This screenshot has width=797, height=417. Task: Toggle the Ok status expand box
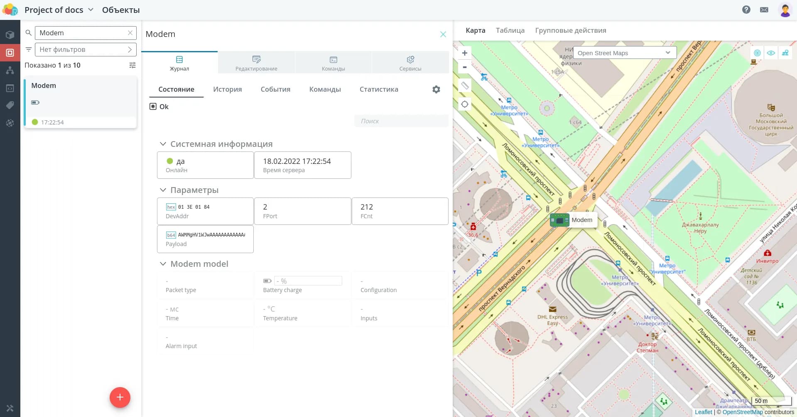(153, 107)
